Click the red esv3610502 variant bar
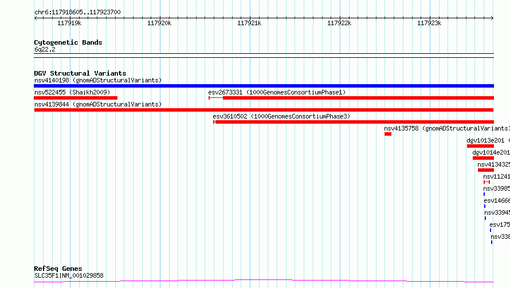This screenshot has width=510, height=288. point(354,122)
